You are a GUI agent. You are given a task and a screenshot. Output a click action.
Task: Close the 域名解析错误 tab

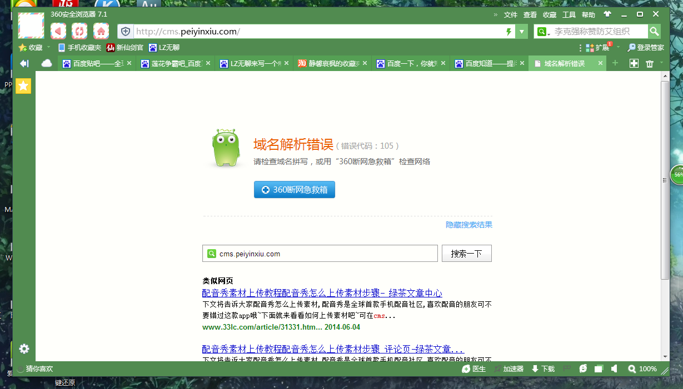point(600,64)
